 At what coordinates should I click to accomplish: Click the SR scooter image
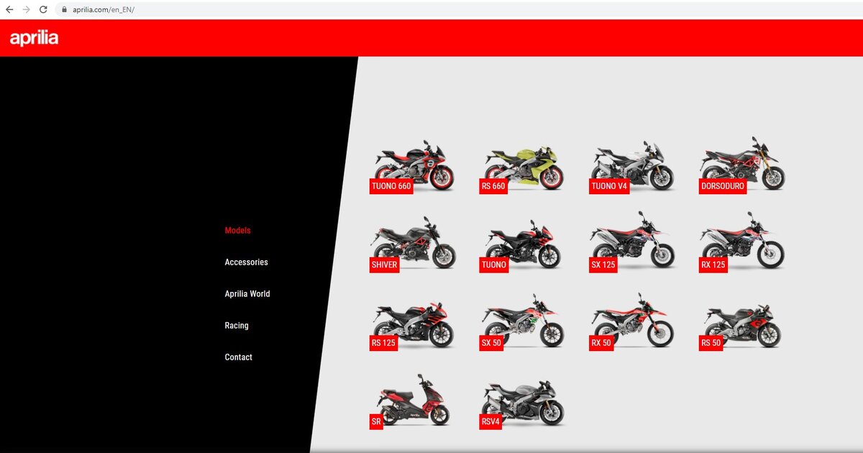coord(414,399)
